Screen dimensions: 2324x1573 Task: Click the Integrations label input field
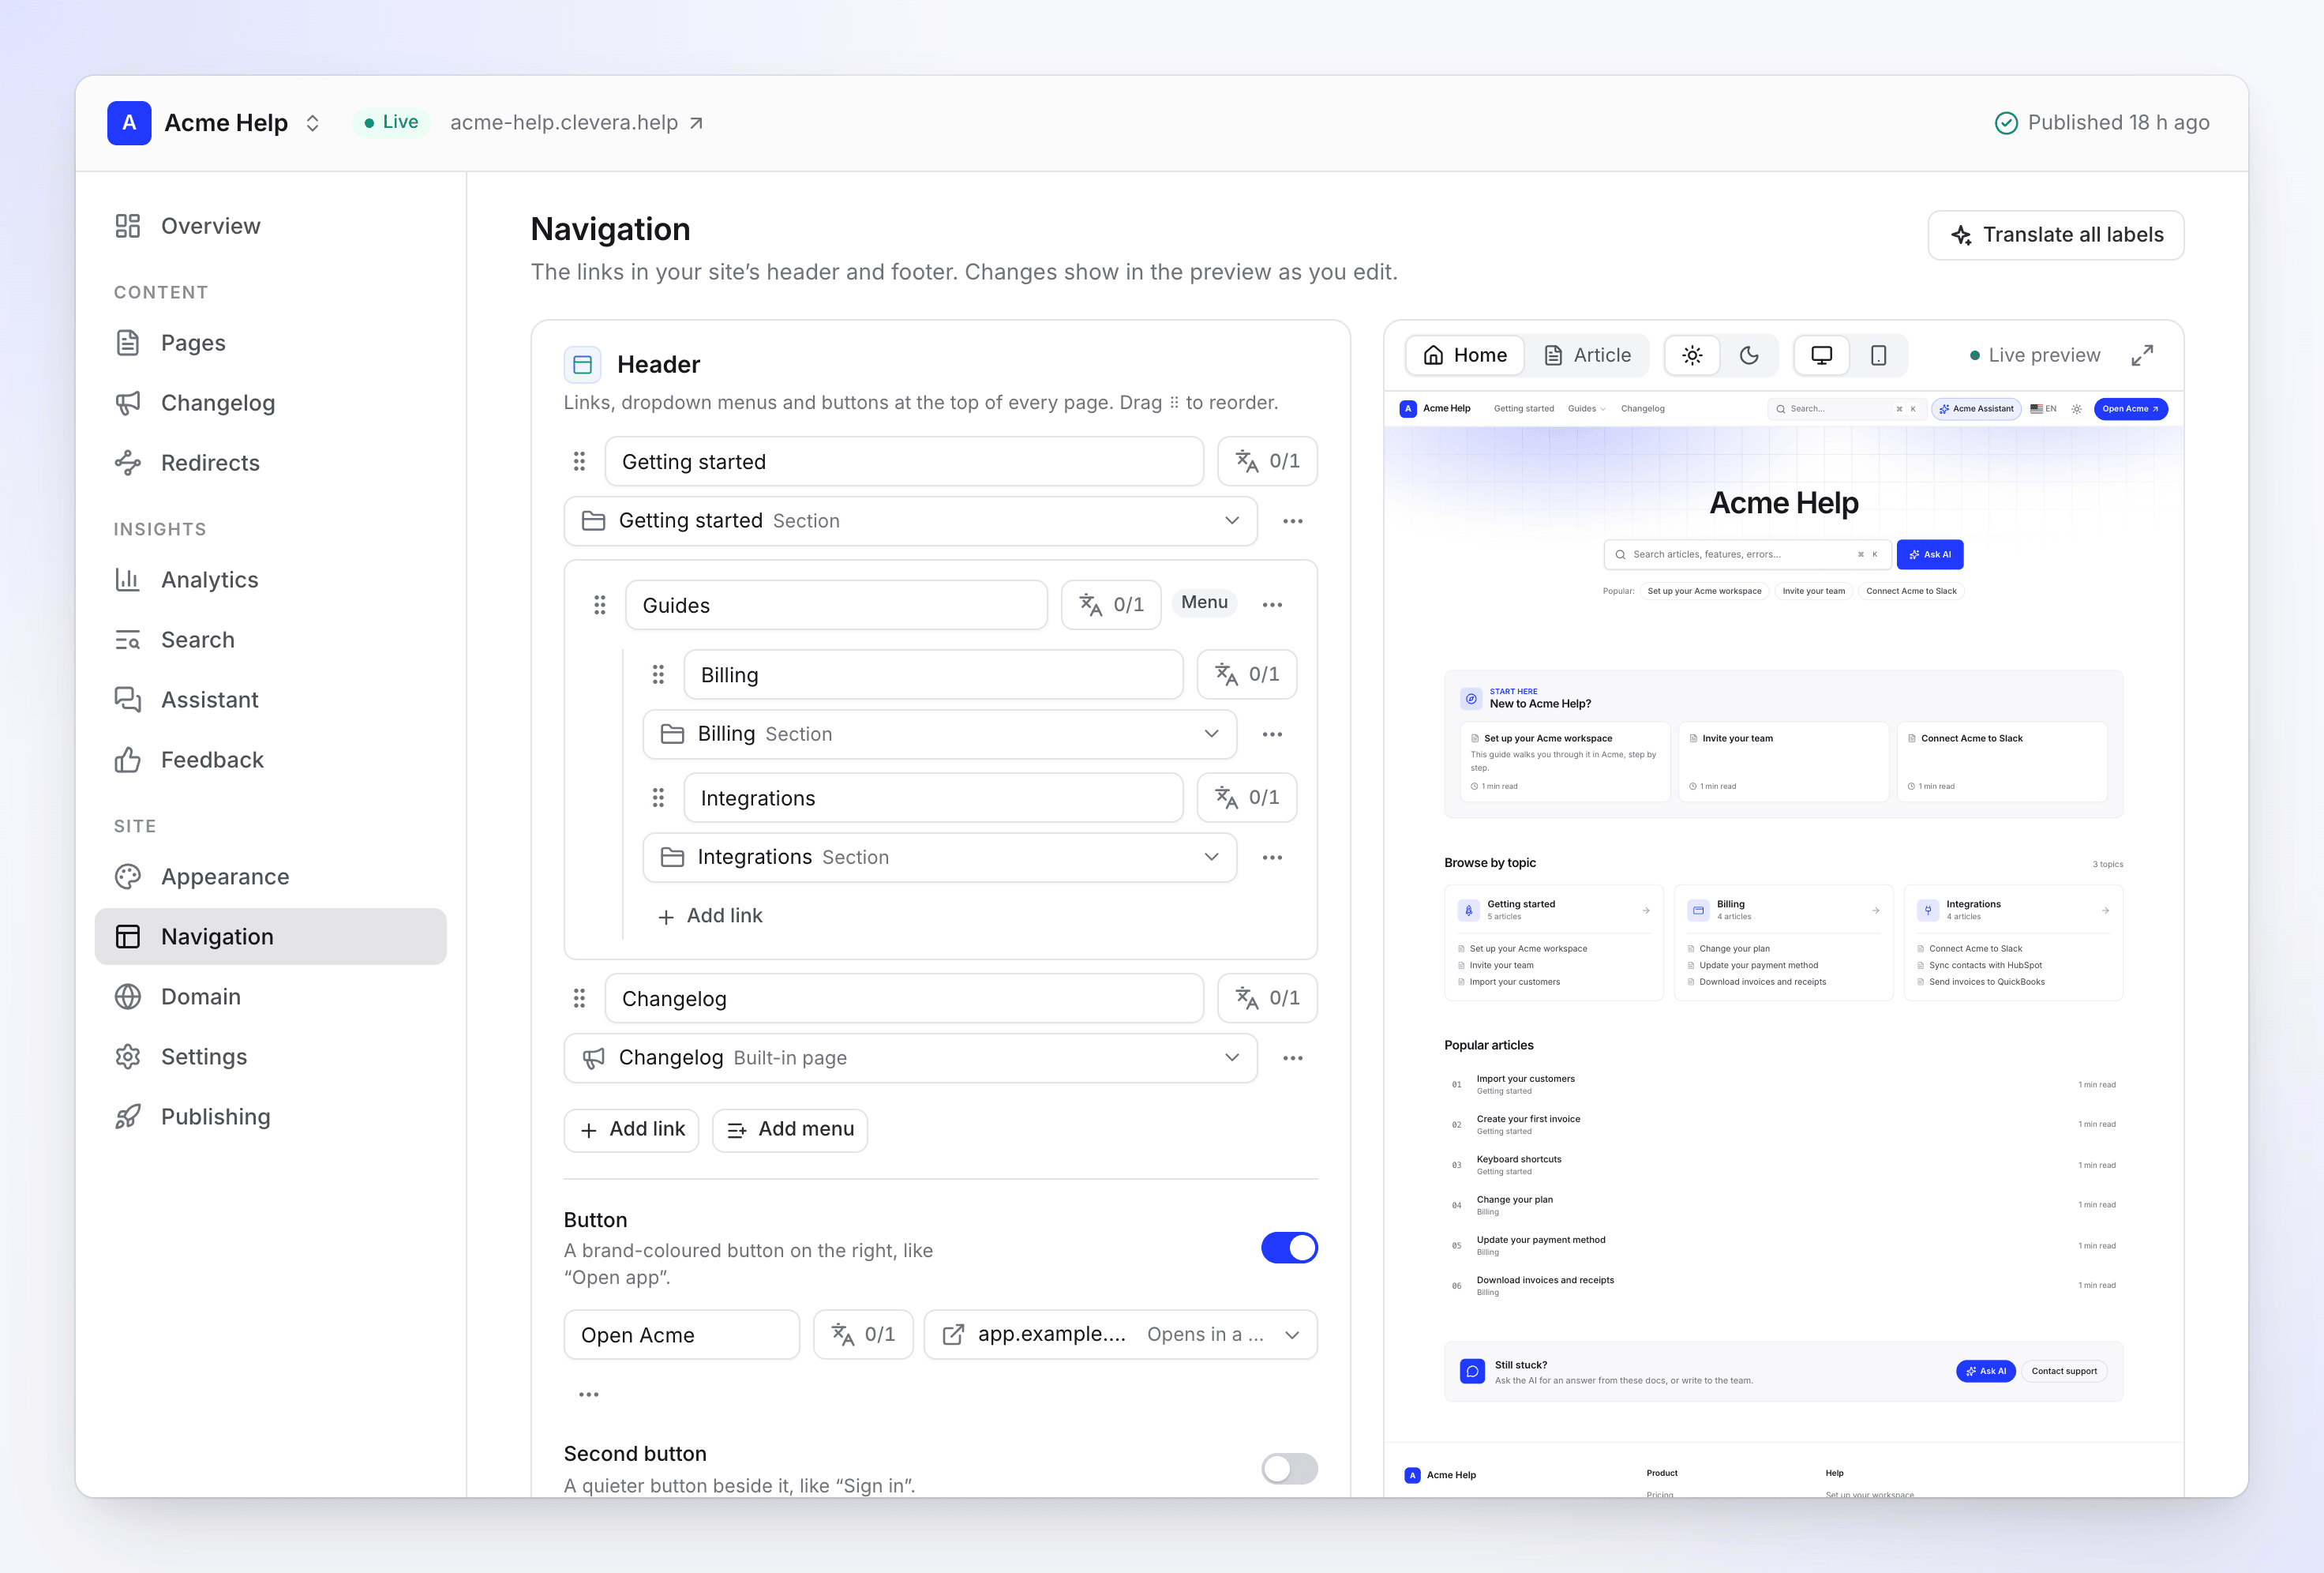[933, 798]
